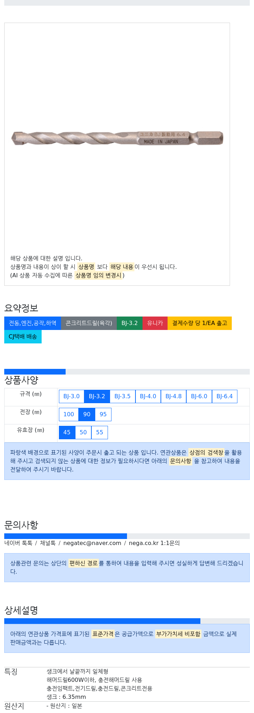Select effective length 50 mm

83,433
